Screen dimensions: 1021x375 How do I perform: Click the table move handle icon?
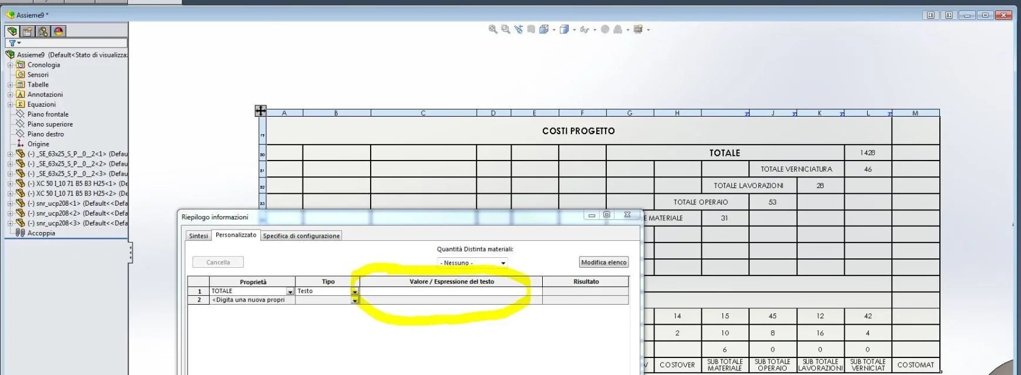[x=260, y=110]
